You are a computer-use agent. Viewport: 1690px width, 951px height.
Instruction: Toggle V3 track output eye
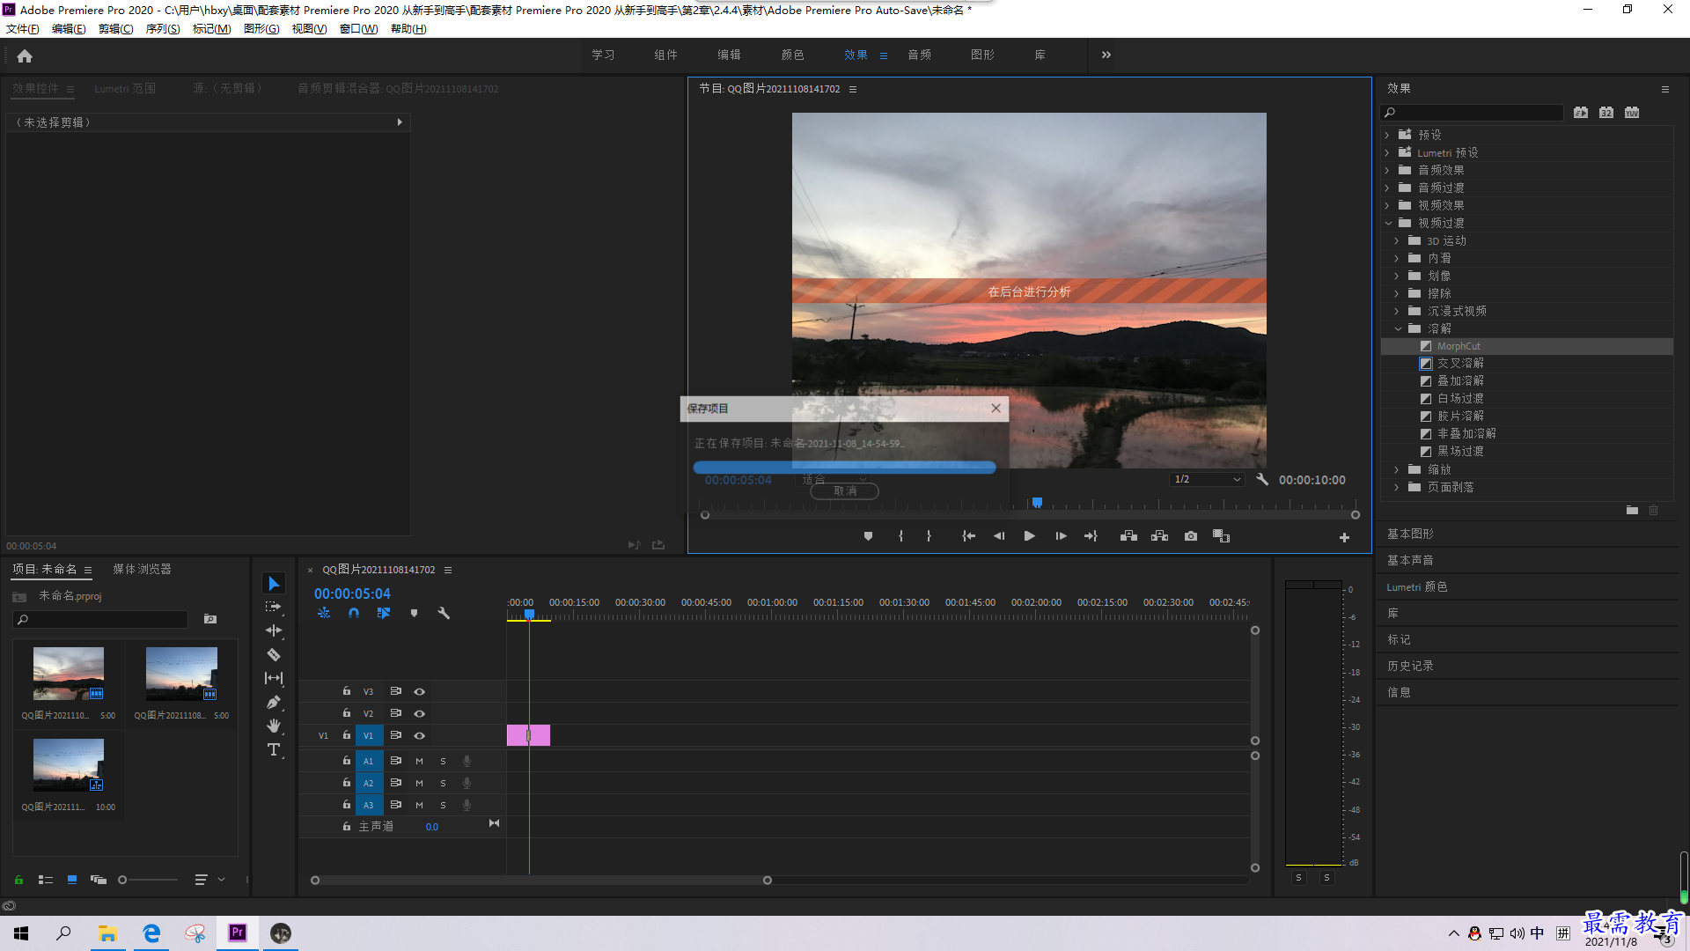tap(420, 691)
